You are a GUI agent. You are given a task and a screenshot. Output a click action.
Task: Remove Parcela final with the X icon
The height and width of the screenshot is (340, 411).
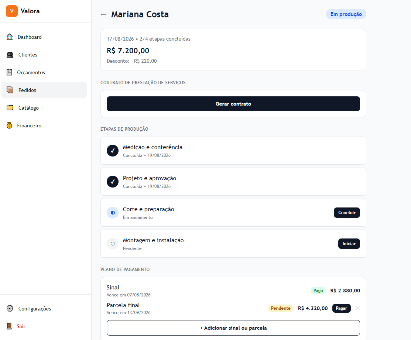coord(357,308)
